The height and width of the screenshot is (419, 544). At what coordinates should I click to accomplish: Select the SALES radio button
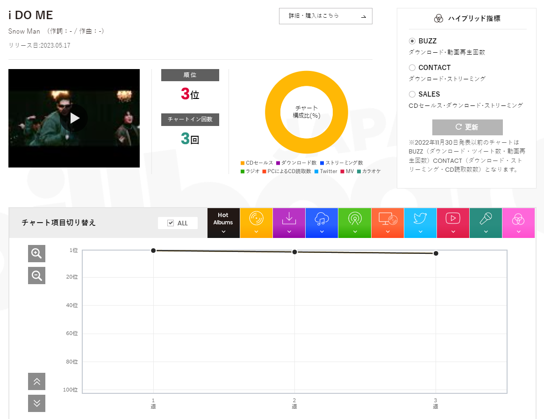[412, 94]
